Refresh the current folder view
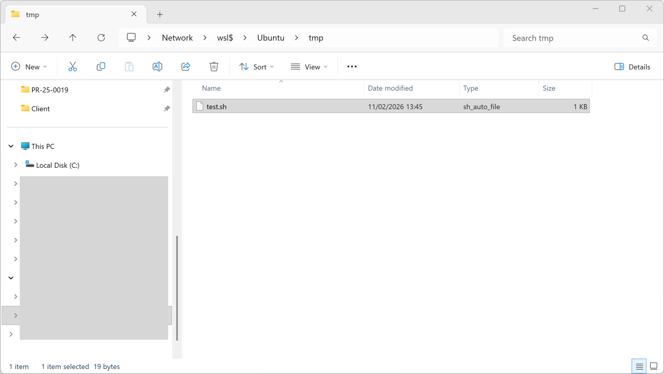The width and height of the screenshot is (664, 374). coord(101,38)
